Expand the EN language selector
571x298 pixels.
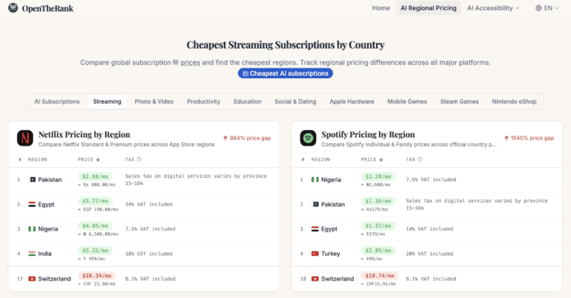pos(547,8)
